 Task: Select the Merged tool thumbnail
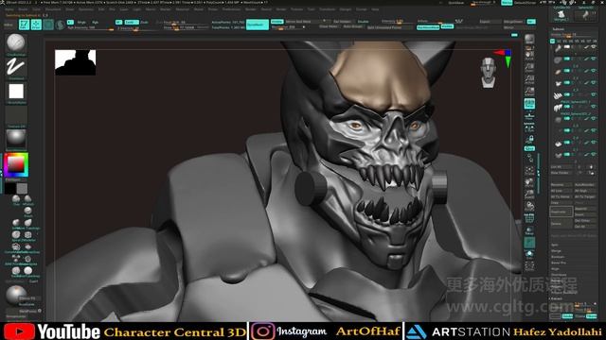pyautogui.click(x=561, y=15)
